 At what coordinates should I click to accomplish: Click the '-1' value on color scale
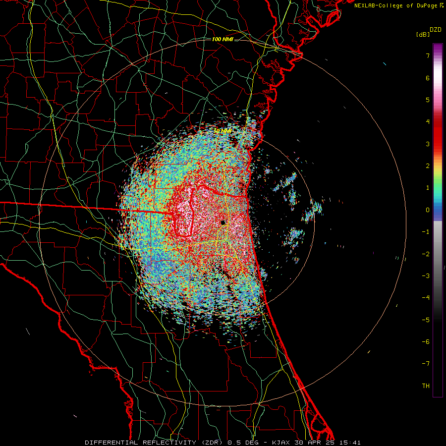[x=426, y=232]
